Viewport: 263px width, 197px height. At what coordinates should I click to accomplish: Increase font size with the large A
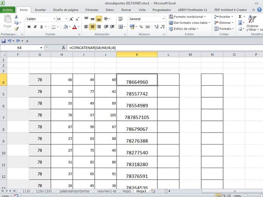(71, 19)
